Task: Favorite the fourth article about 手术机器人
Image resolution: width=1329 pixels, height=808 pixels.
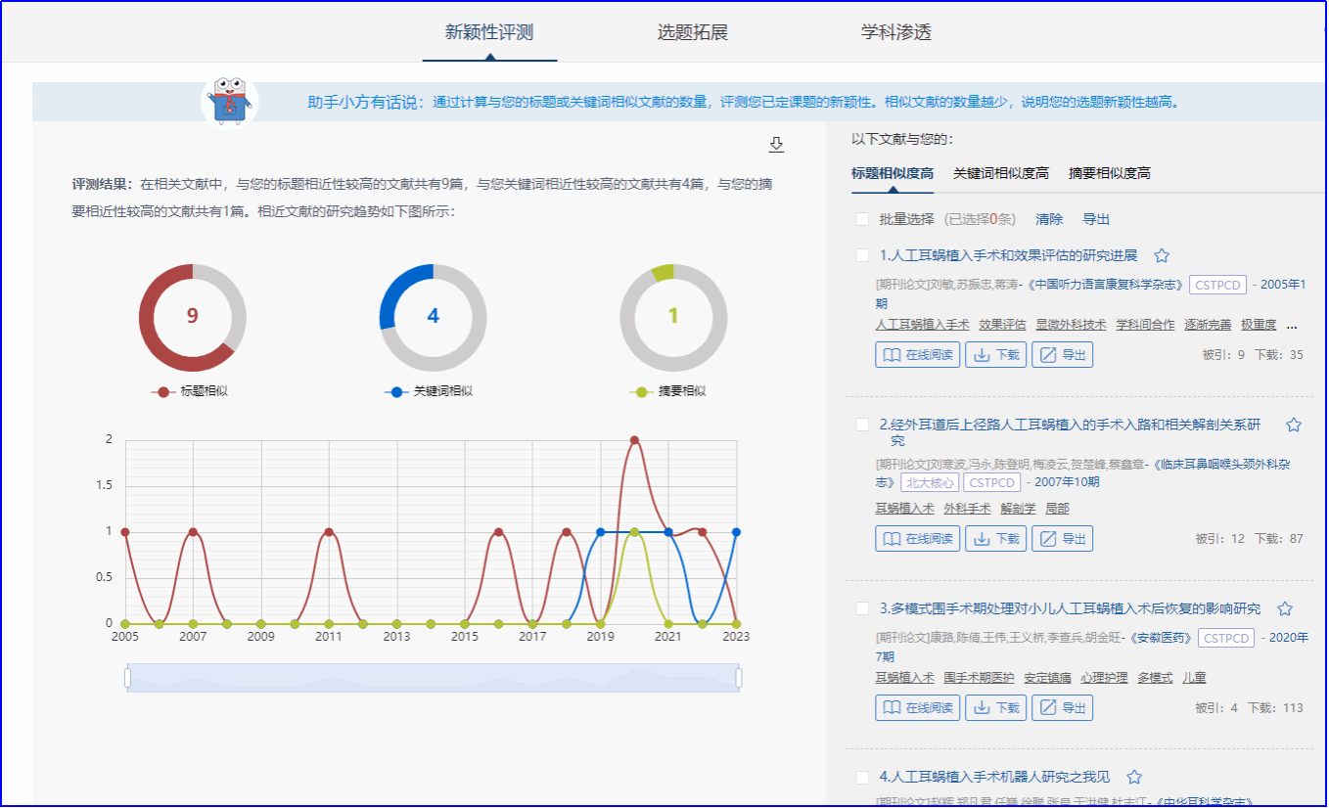Action: 1134,778
